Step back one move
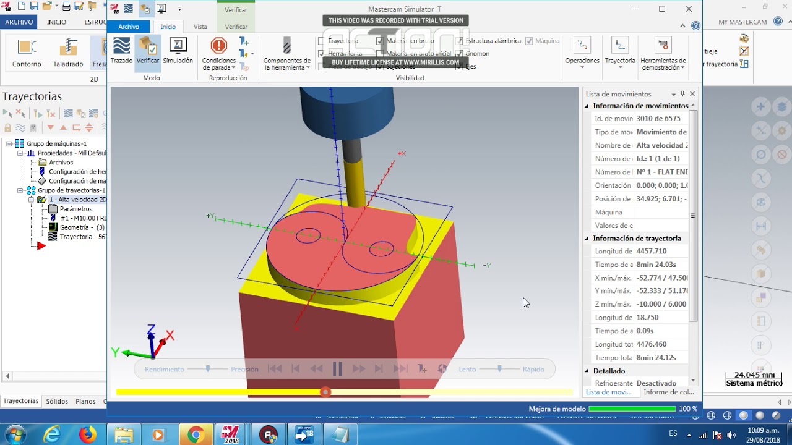 coord(296,369)
